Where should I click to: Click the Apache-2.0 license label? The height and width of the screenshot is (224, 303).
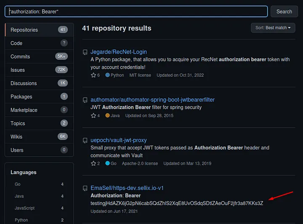pos(140,163)
